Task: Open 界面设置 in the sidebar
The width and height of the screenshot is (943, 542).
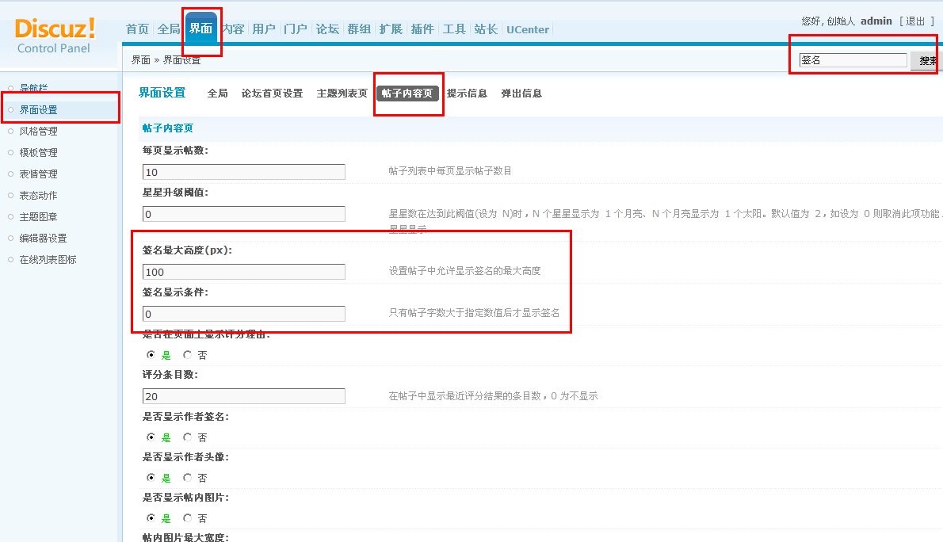Action: (39, 110)
